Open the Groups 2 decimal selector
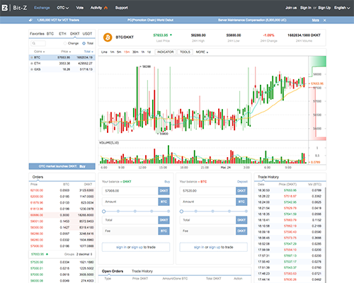 coord(84,254)
